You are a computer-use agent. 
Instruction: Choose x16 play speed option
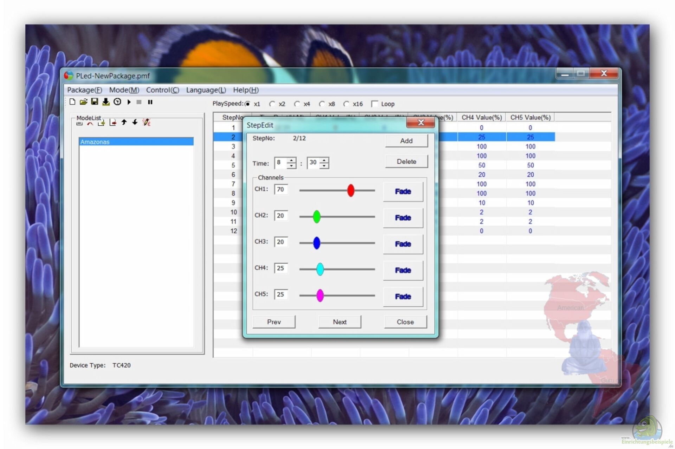[347, 104]
